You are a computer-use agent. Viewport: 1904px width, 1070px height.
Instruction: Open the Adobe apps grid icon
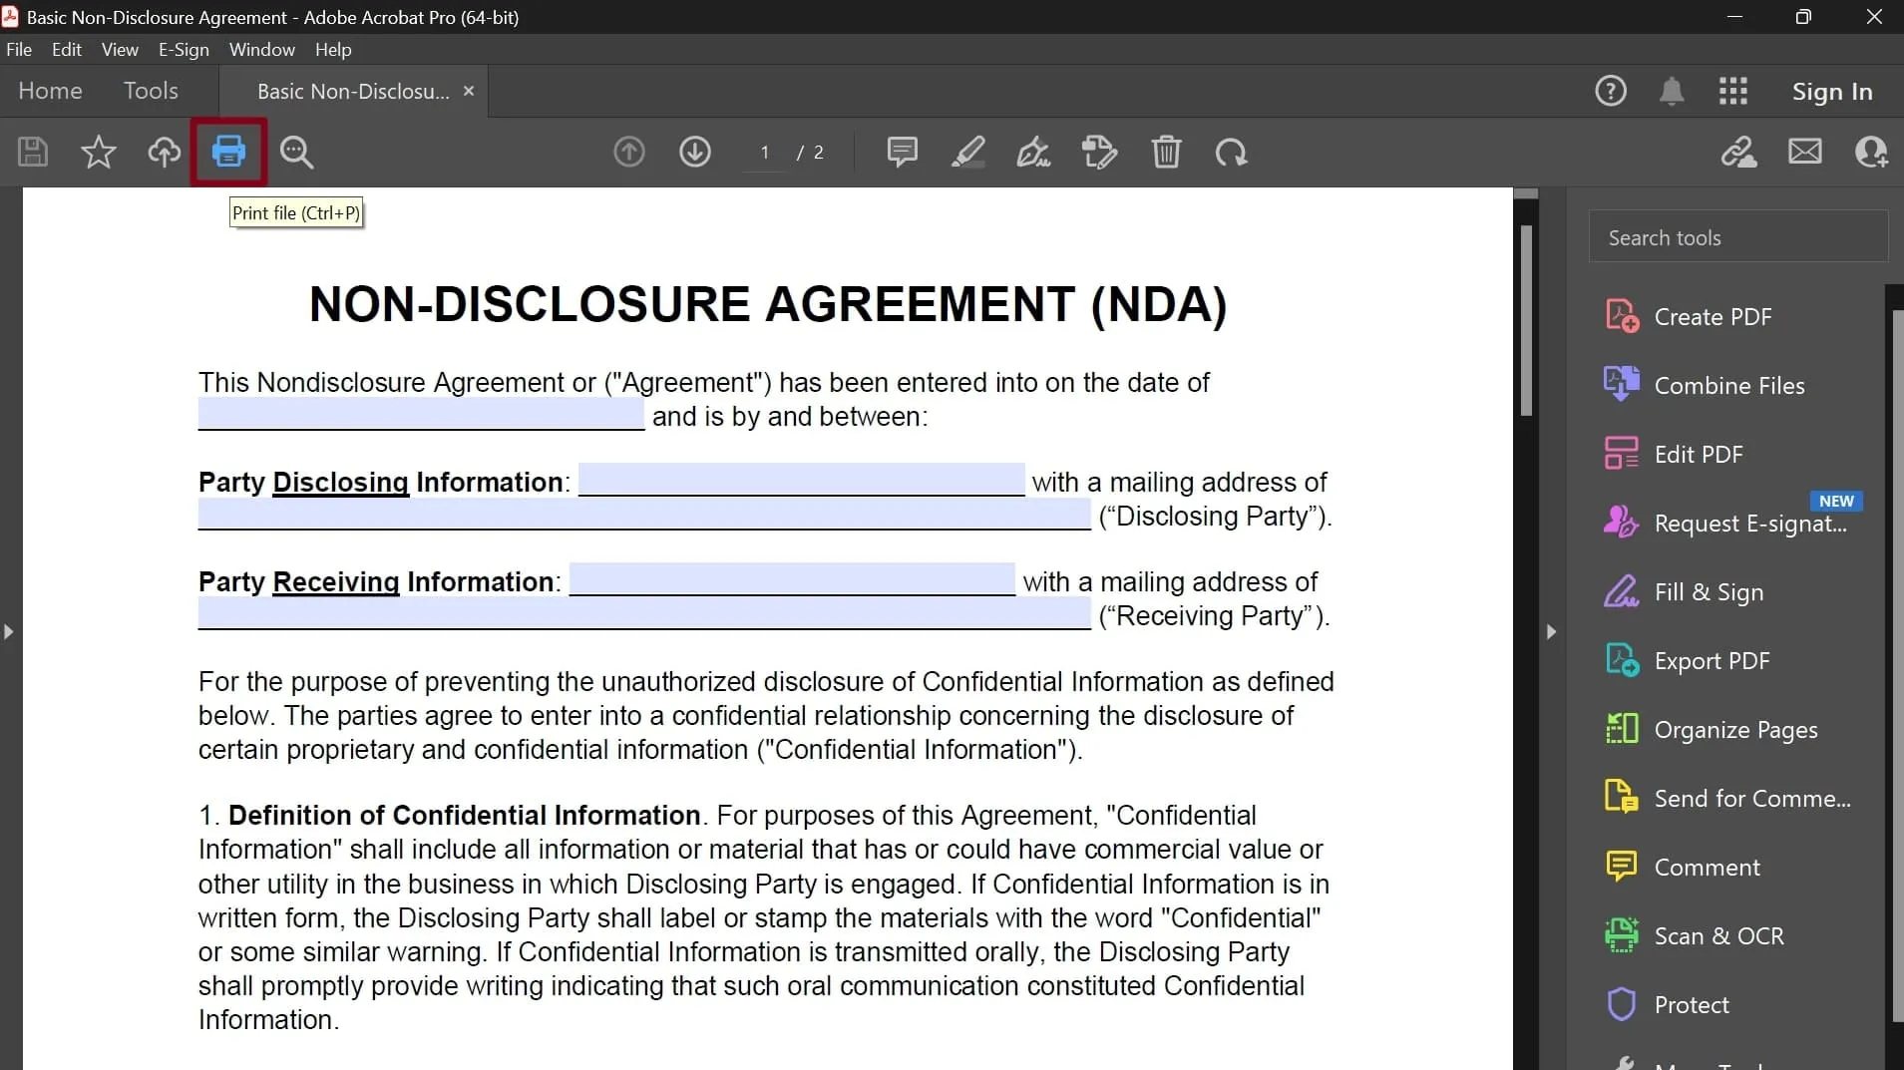pos(1733,91)
